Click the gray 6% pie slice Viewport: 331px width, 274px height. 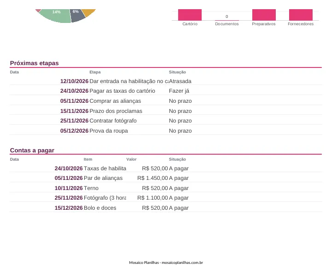click(77, 15)
